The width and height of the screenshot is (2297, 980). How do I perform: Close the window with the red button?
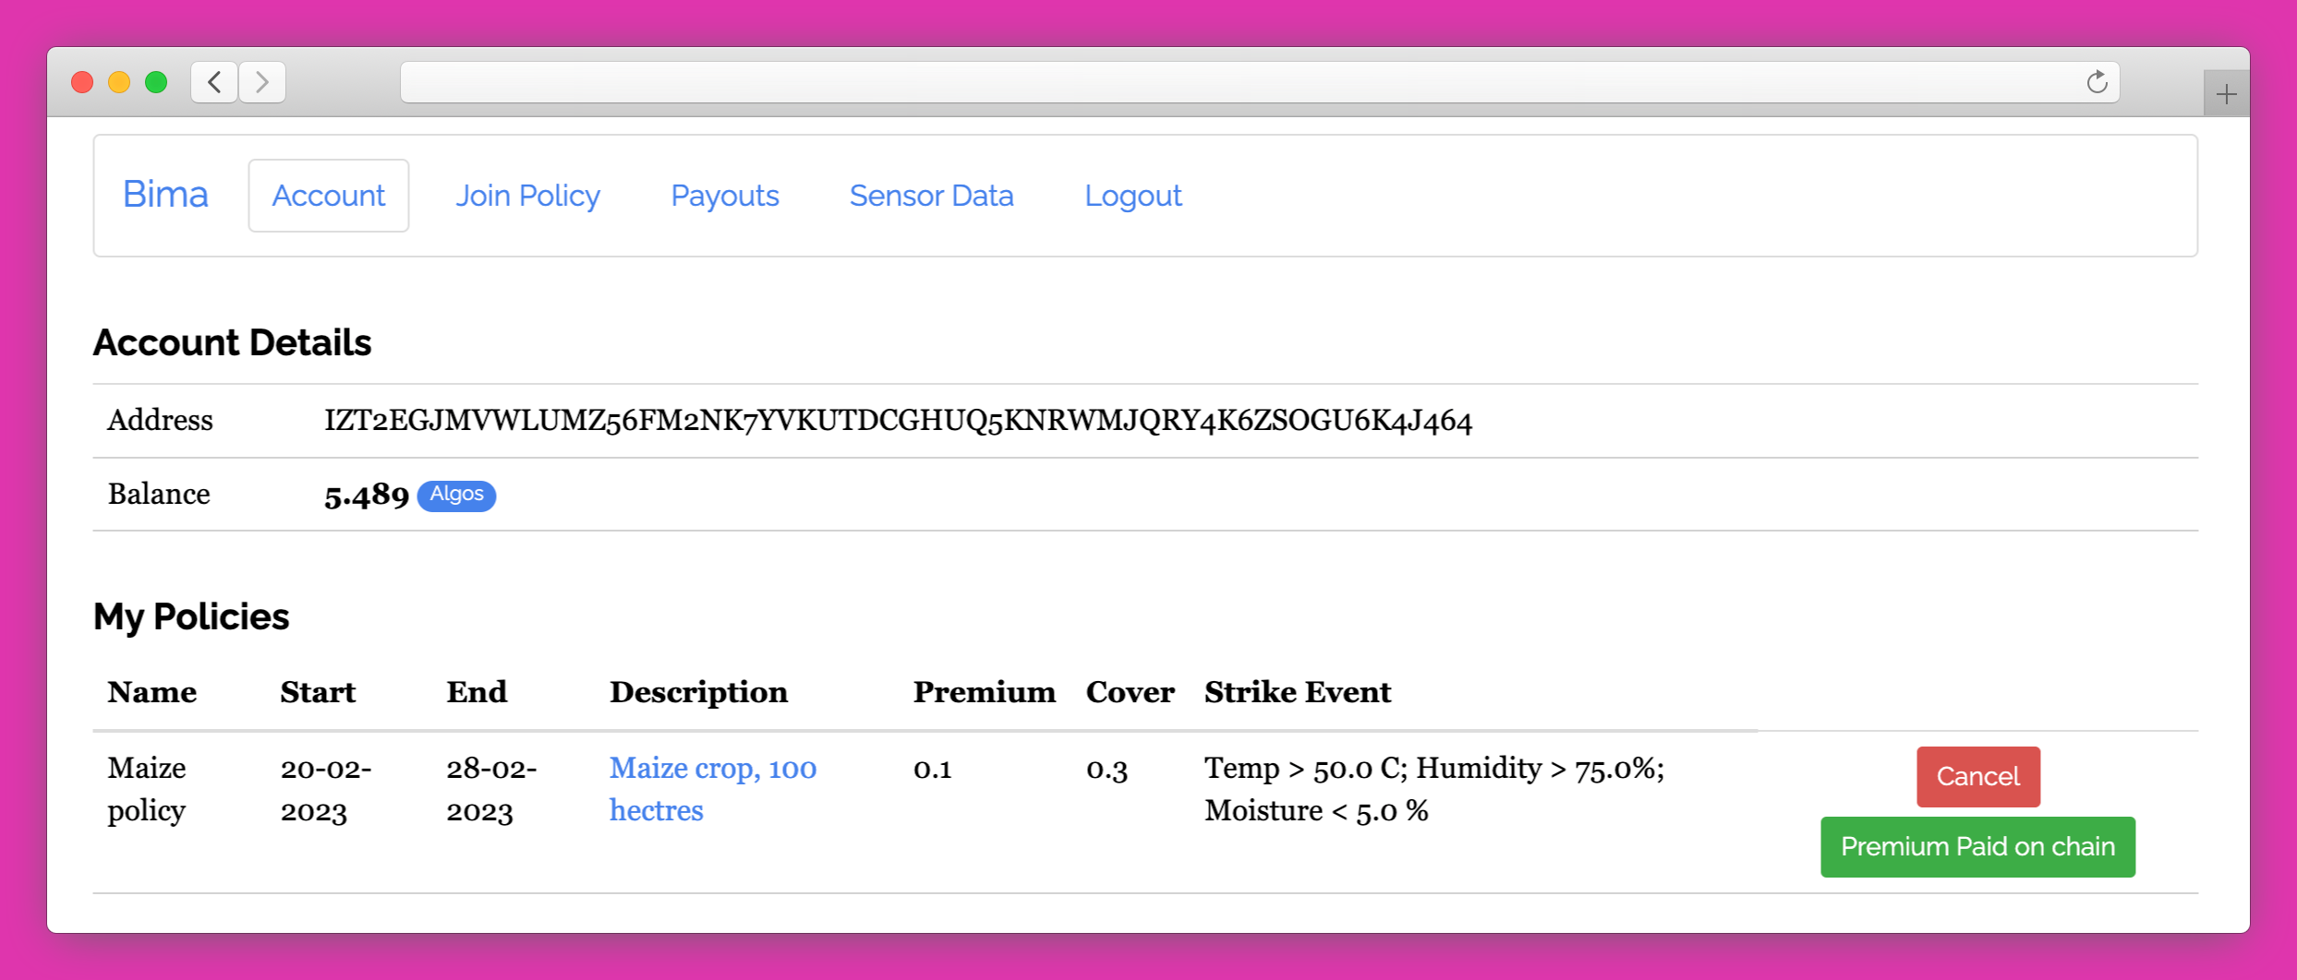82,82
